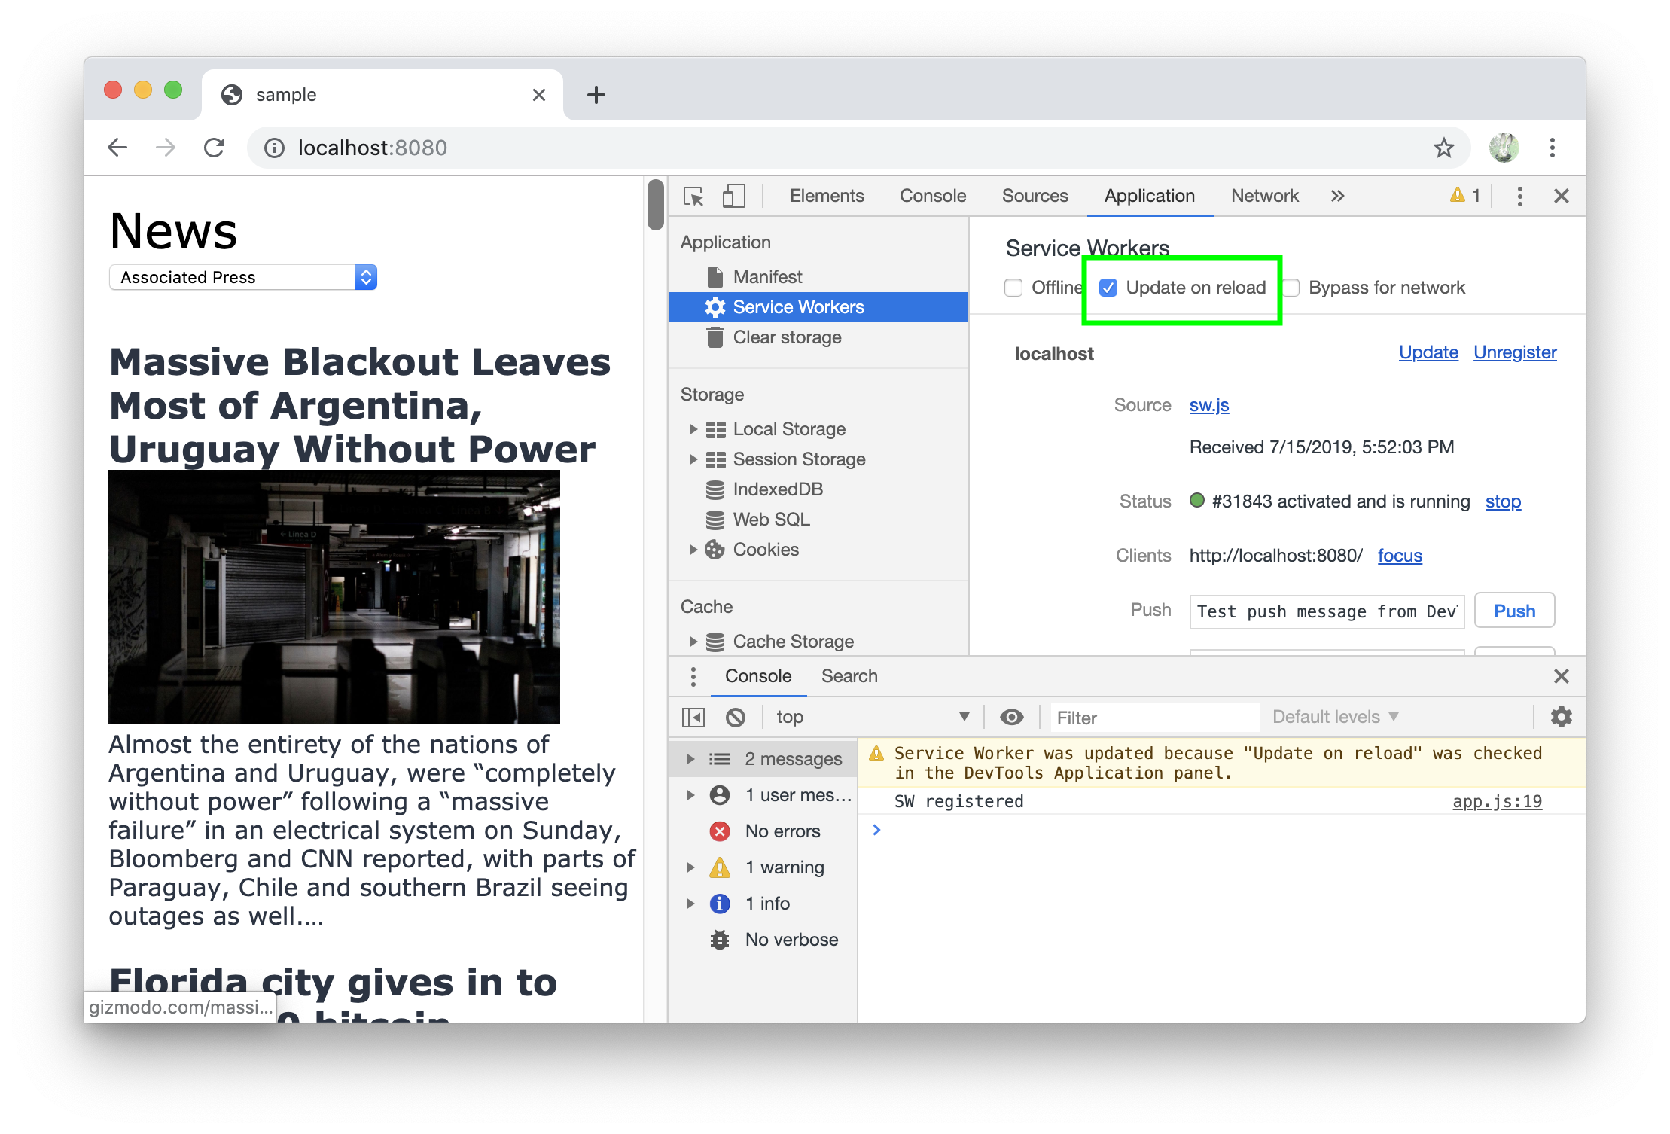Toggle the console sidebar icon
Image resolution: width=1670 pixels, height=1134 pixels.
click(693, 718)
